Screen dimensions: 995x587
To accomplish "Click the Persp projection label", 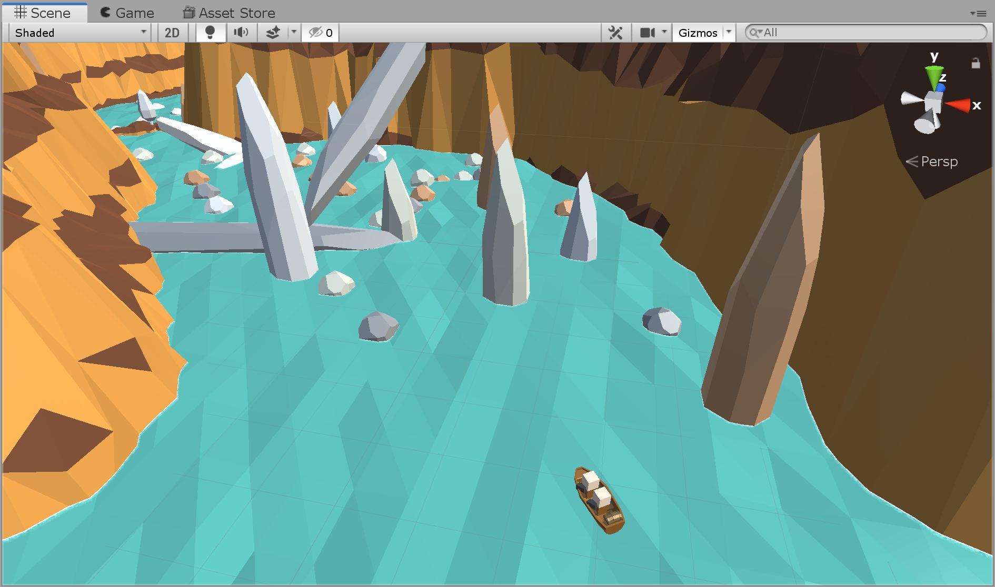I will coord(932,161).
